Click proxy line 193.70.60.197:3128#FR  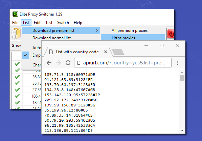[x=70, y=85]
